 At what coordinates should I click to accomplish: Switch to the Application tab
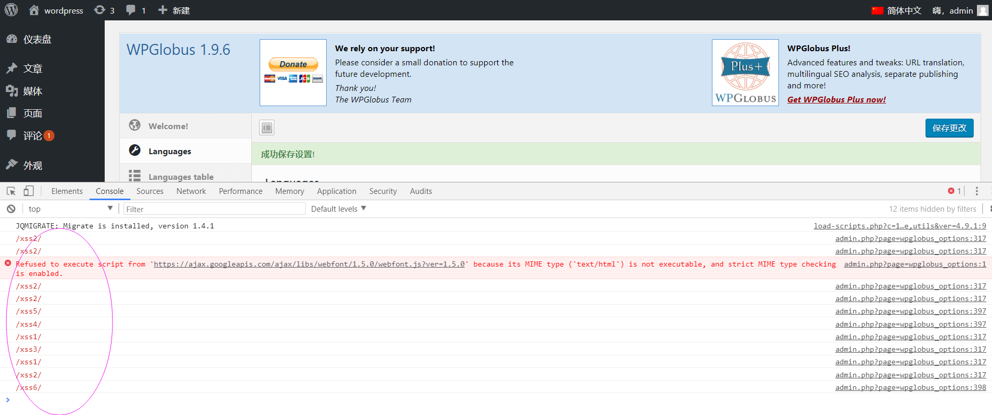tap(337, 191)
